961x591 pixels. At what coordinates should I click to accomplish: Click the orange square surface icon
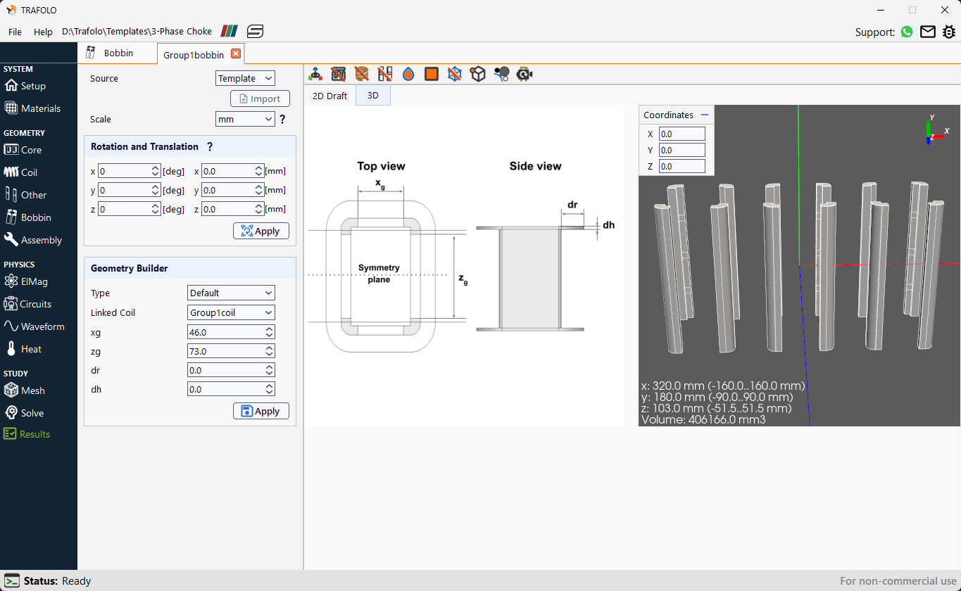coord(432,74)
